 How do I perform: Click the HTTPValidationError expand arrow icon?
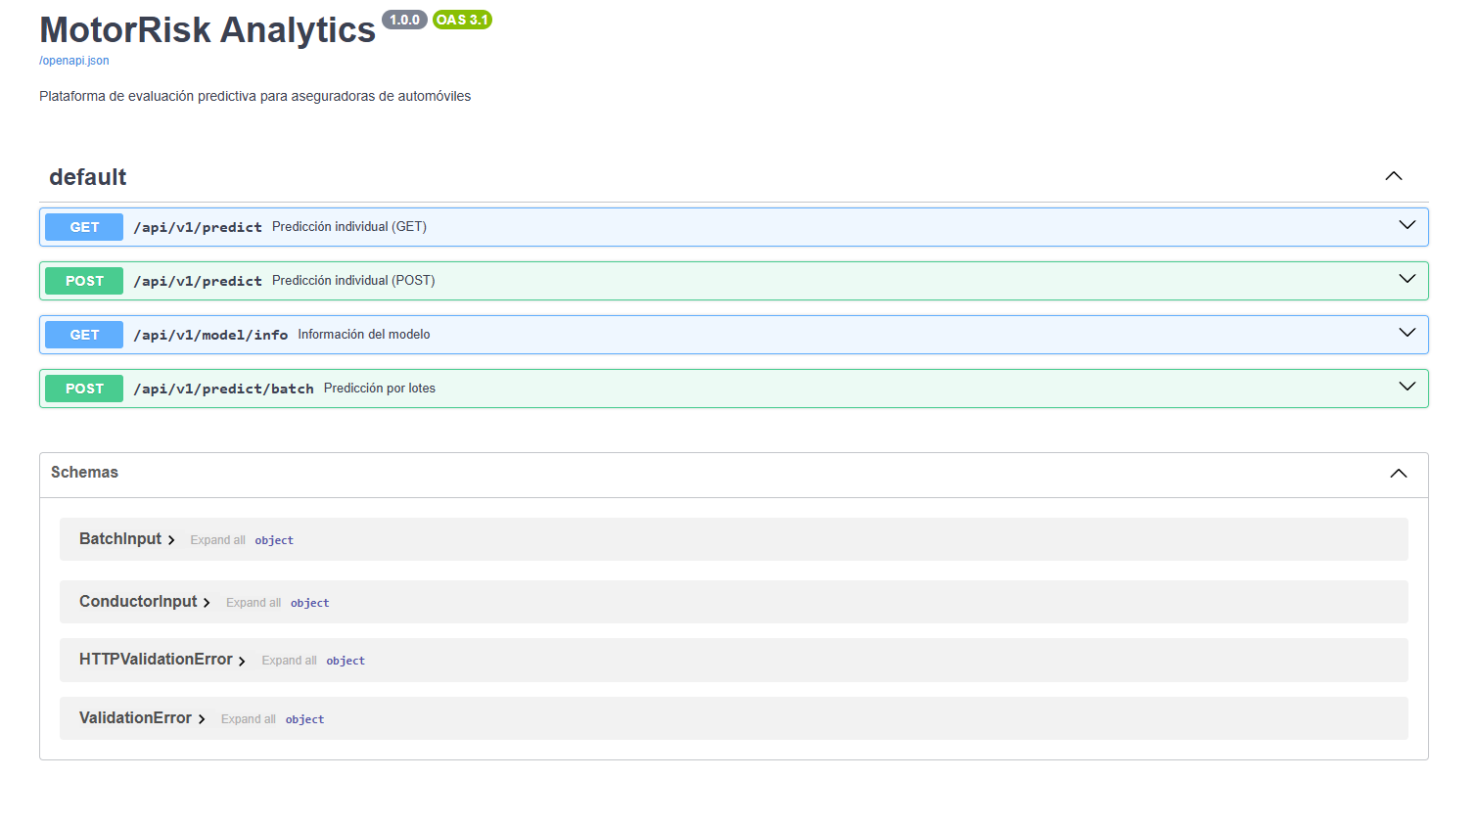[x=241, y=660]
